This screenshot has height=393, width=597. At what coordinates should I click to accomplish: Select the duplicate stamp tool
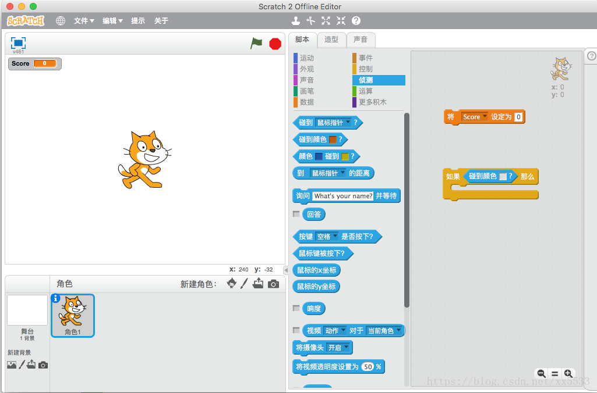tap(296, 20)
